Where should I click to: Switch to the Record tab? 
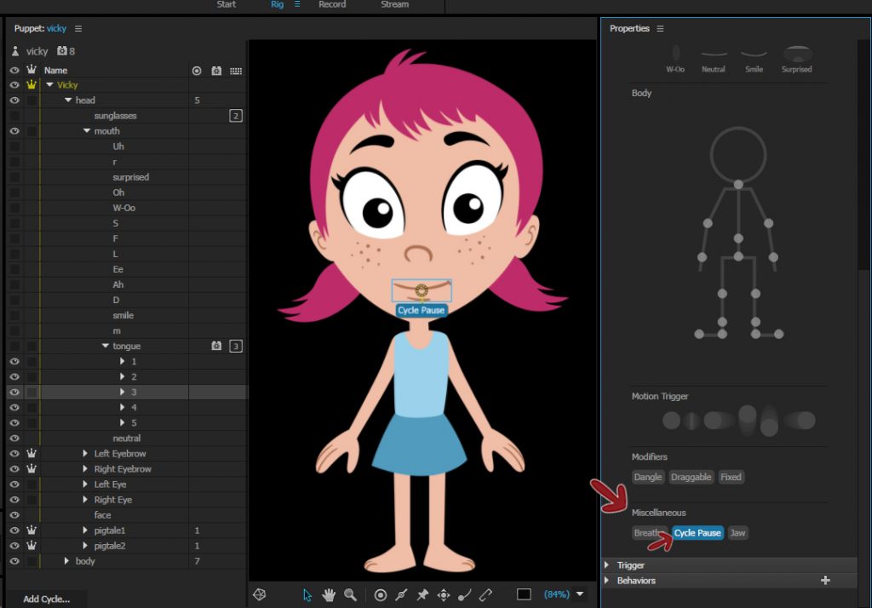pyautogui.click(x=331, y=4)
